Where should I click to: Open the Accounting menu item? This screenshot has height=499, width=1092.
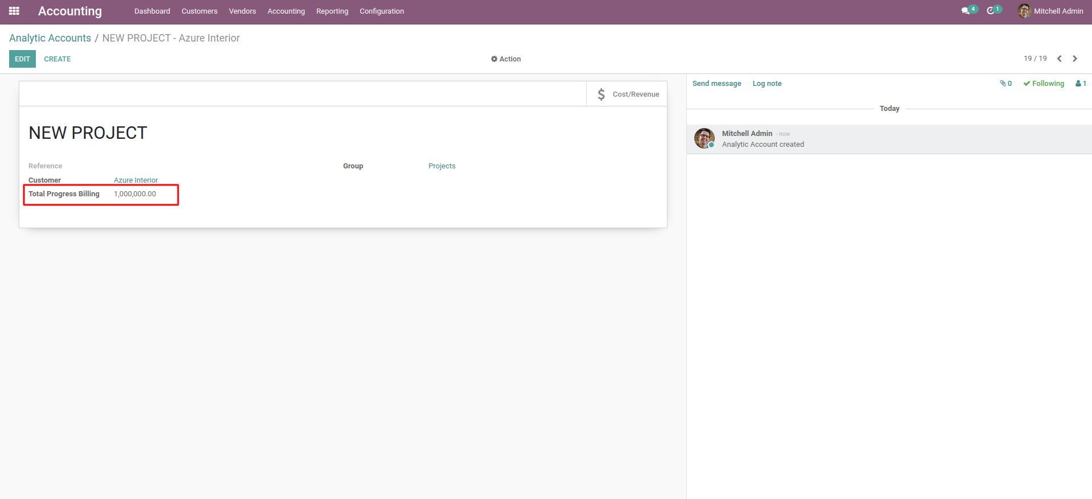click(286, 11)
